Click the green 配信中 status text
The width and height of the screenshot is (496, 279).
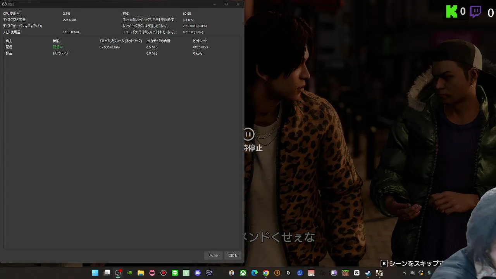point(58,47)
